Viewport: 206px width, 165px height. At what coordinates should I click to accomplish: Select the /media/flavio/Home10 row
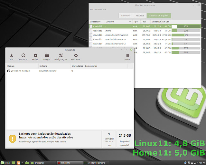click(145, 39)
